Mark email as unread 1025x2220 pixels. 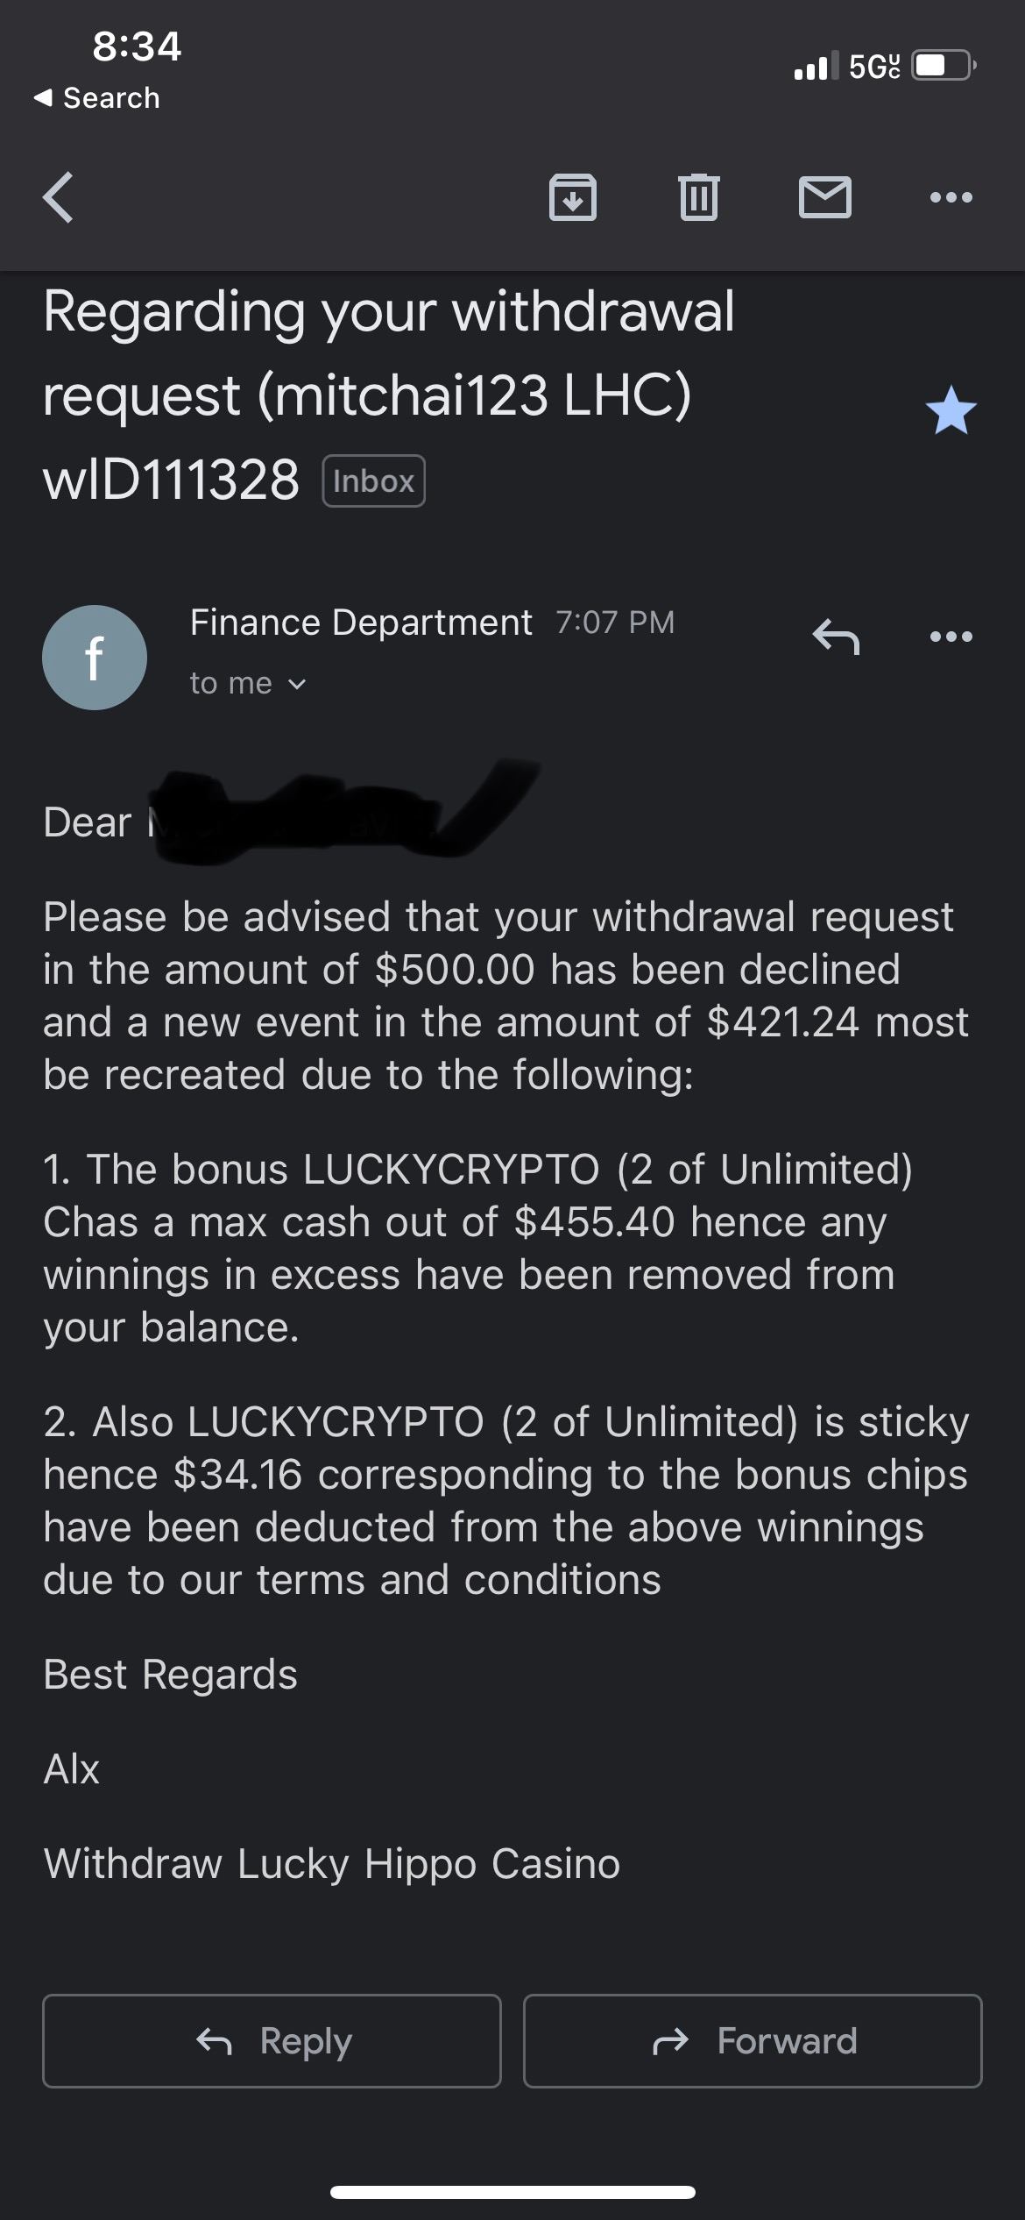824,197
